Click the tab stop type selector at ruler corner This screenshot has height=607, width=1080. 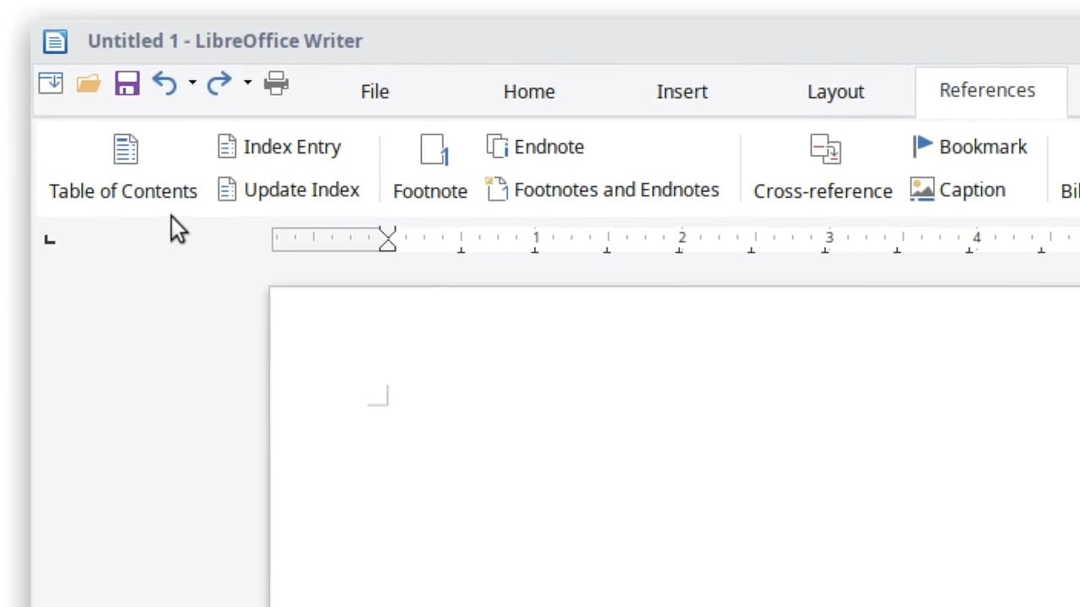pyautogui.click(x=50, y=240)
